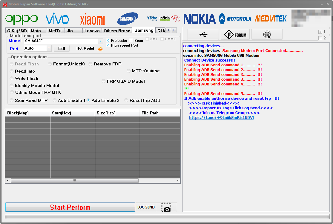The image size is (333, 224).
Task: Click the Edl button
Action: 62,48
